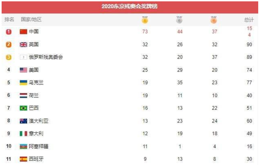Viewport: 262px width, 165px height.
Task: Select the yellow rank 3 badge
Action: pos(9,57)
